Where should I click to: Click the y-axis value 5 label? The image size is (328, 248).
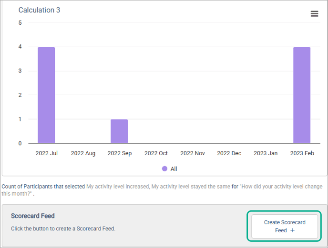[x=20, y=22]
